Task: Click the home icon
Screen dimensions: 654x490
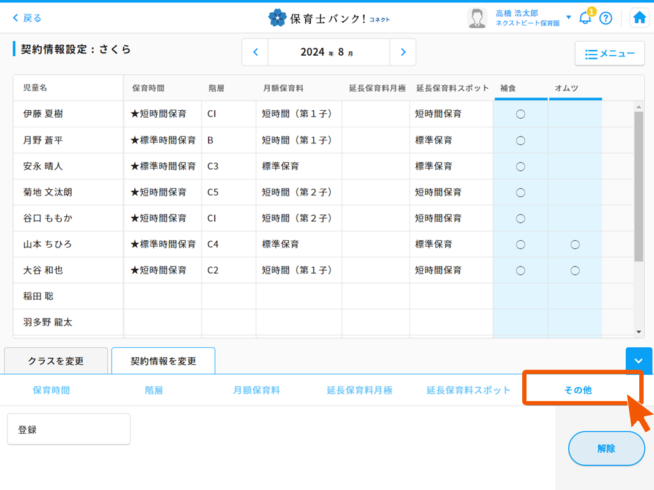Action: [639, 18]
